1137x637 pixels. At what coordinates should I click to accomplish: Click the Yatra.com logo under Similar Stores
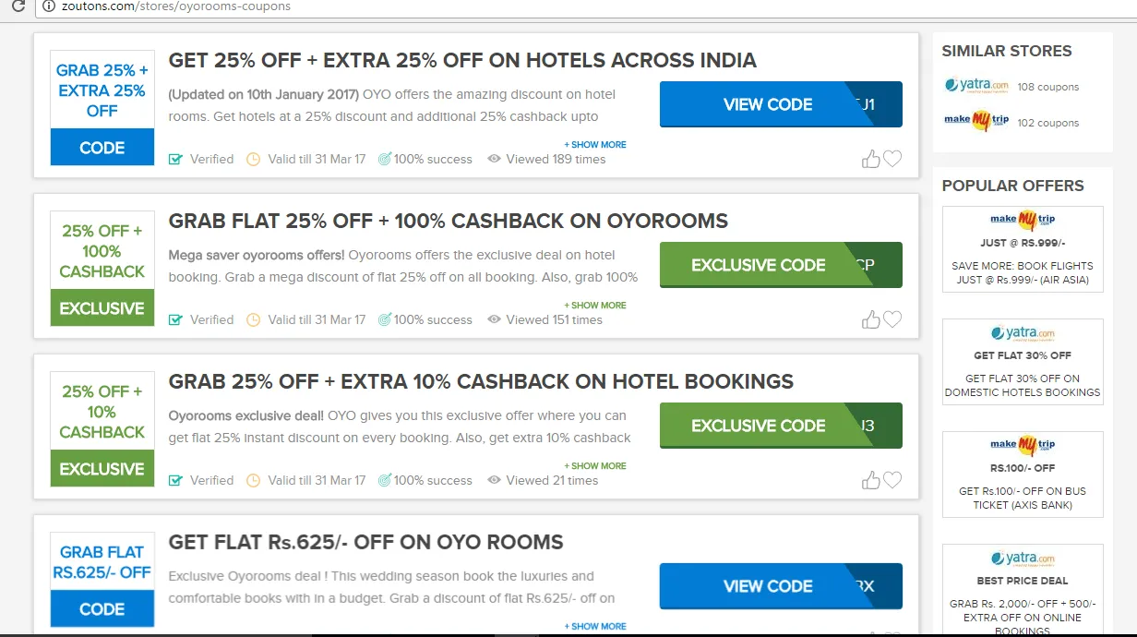975,85
